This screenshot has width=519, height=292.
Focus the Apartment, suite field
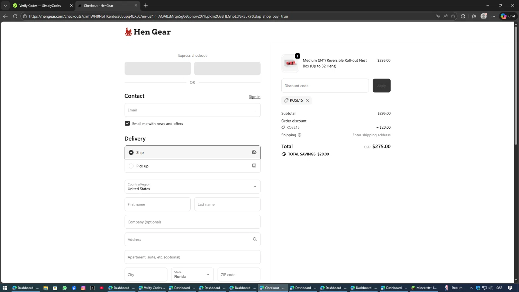(192, 257)
